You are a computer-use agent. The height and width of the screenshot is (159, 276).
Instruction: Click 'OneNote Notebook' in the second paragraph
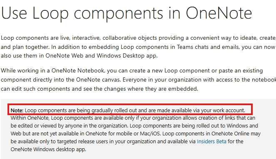77,70
